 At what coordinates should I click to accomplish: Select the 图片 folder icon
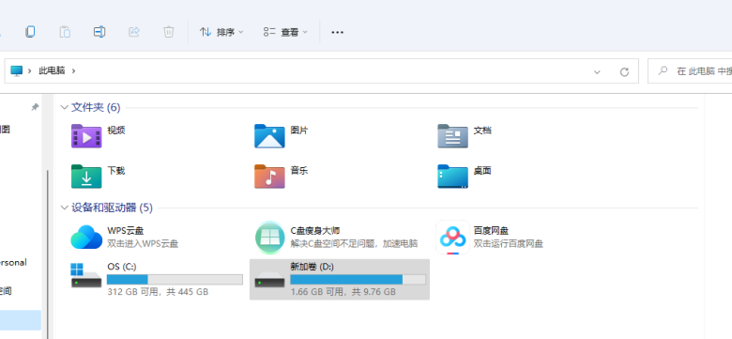click(269, 136)
